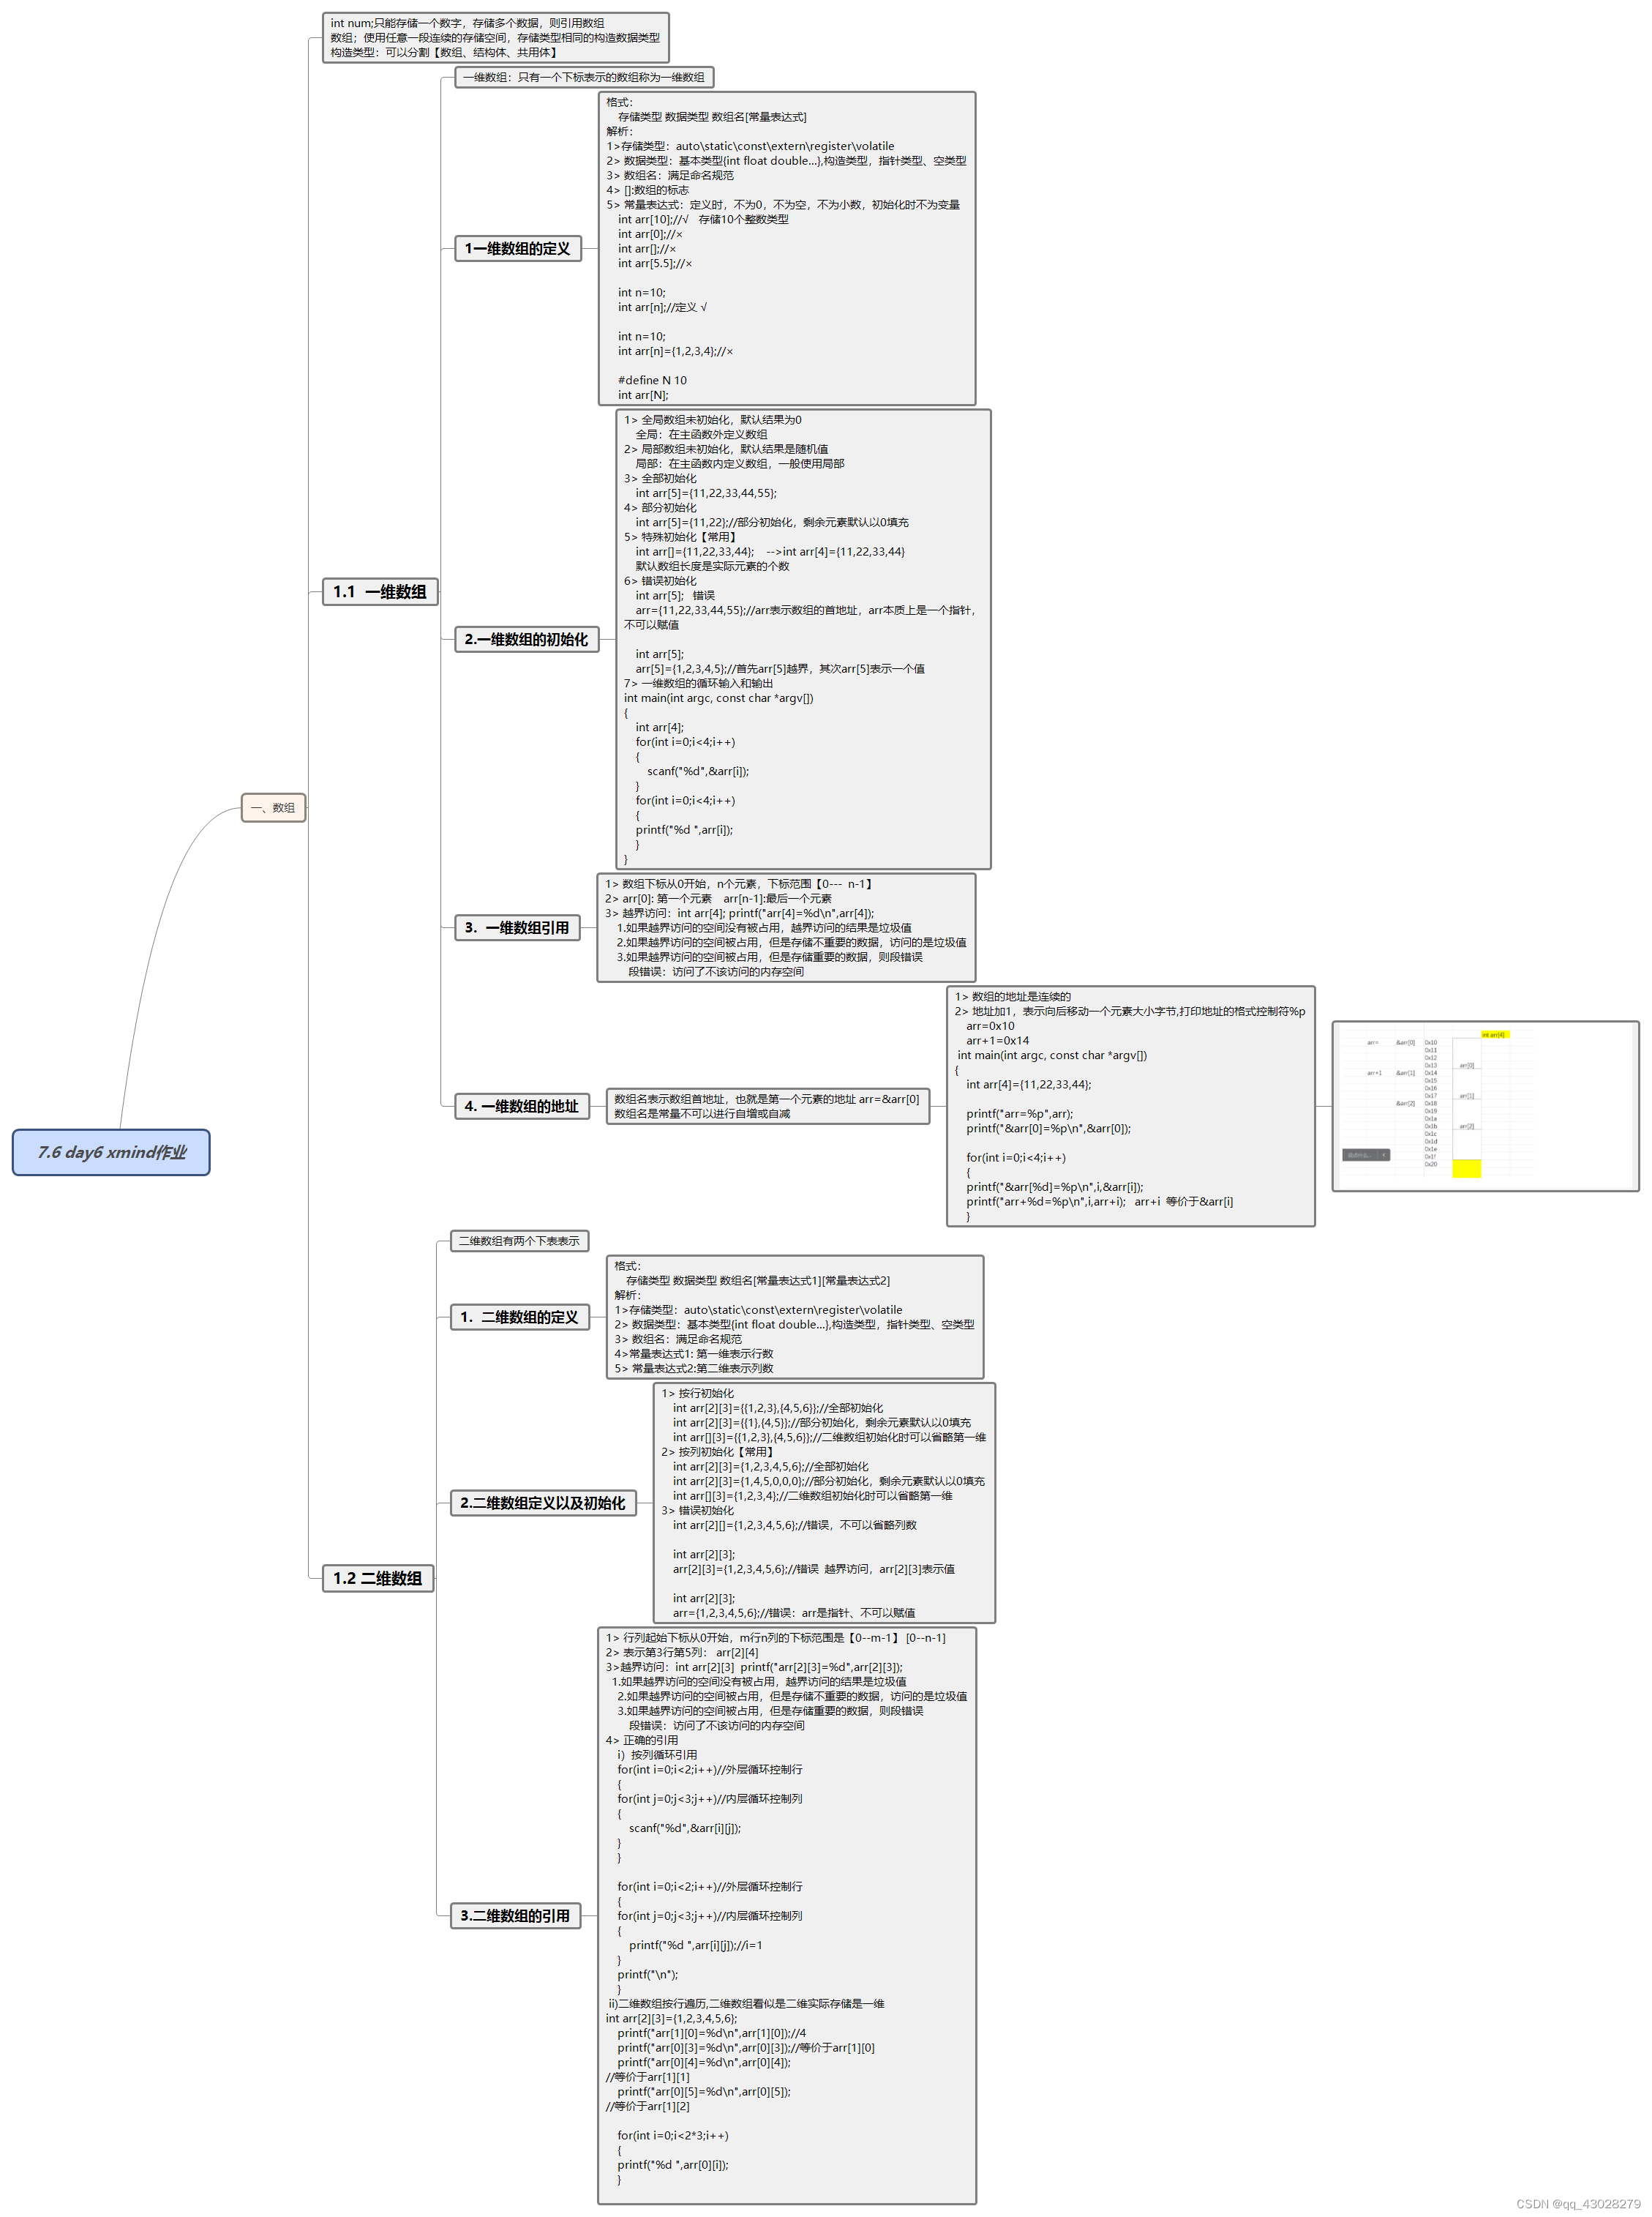1652x2217 pixels.
Task: Click the '3.二维数组的引用' subtopic
Action: pyautogui.click(x=514, y=1915)
